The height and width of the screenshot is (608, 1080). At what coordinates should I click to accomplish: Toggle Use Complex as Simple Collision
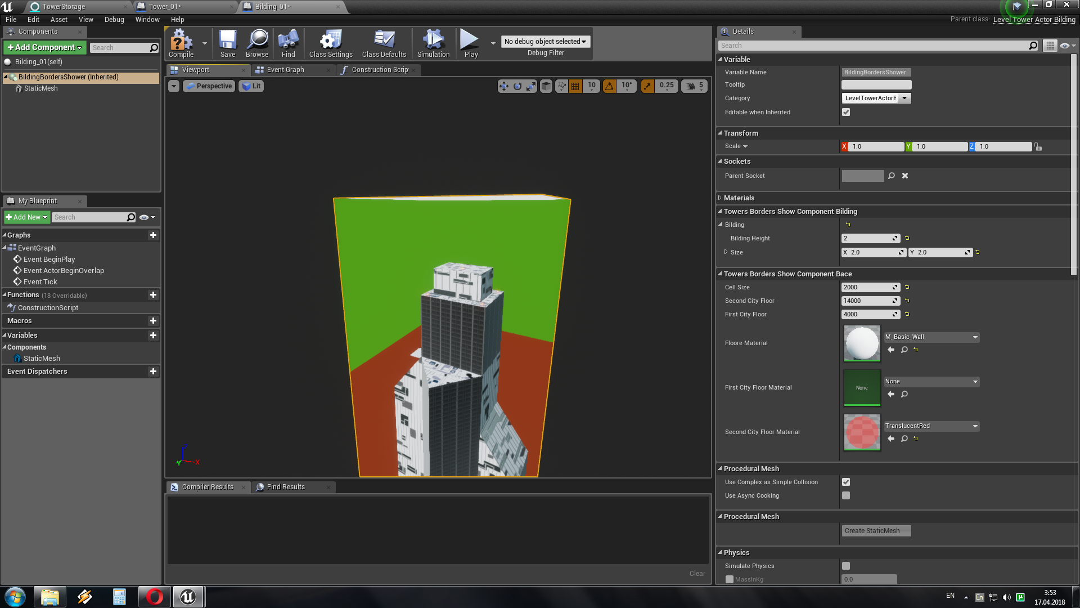click(846, 482)
